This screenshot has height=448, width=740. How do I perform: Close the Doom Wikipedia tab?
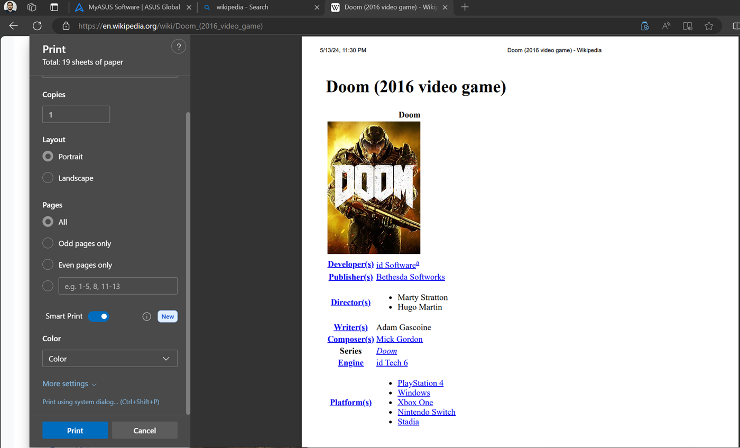446,7
